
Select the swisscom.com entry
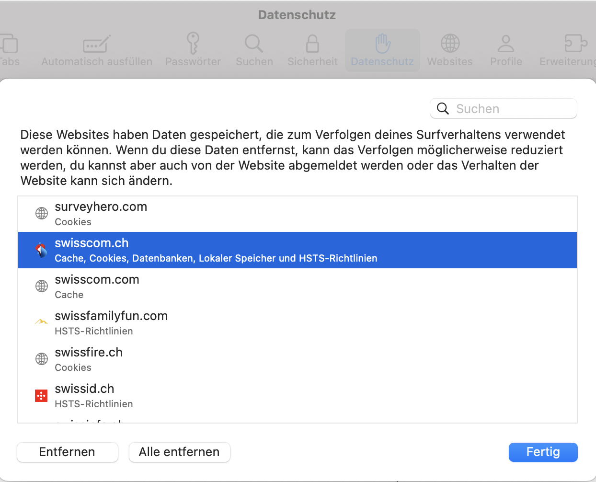click(298, 287)
